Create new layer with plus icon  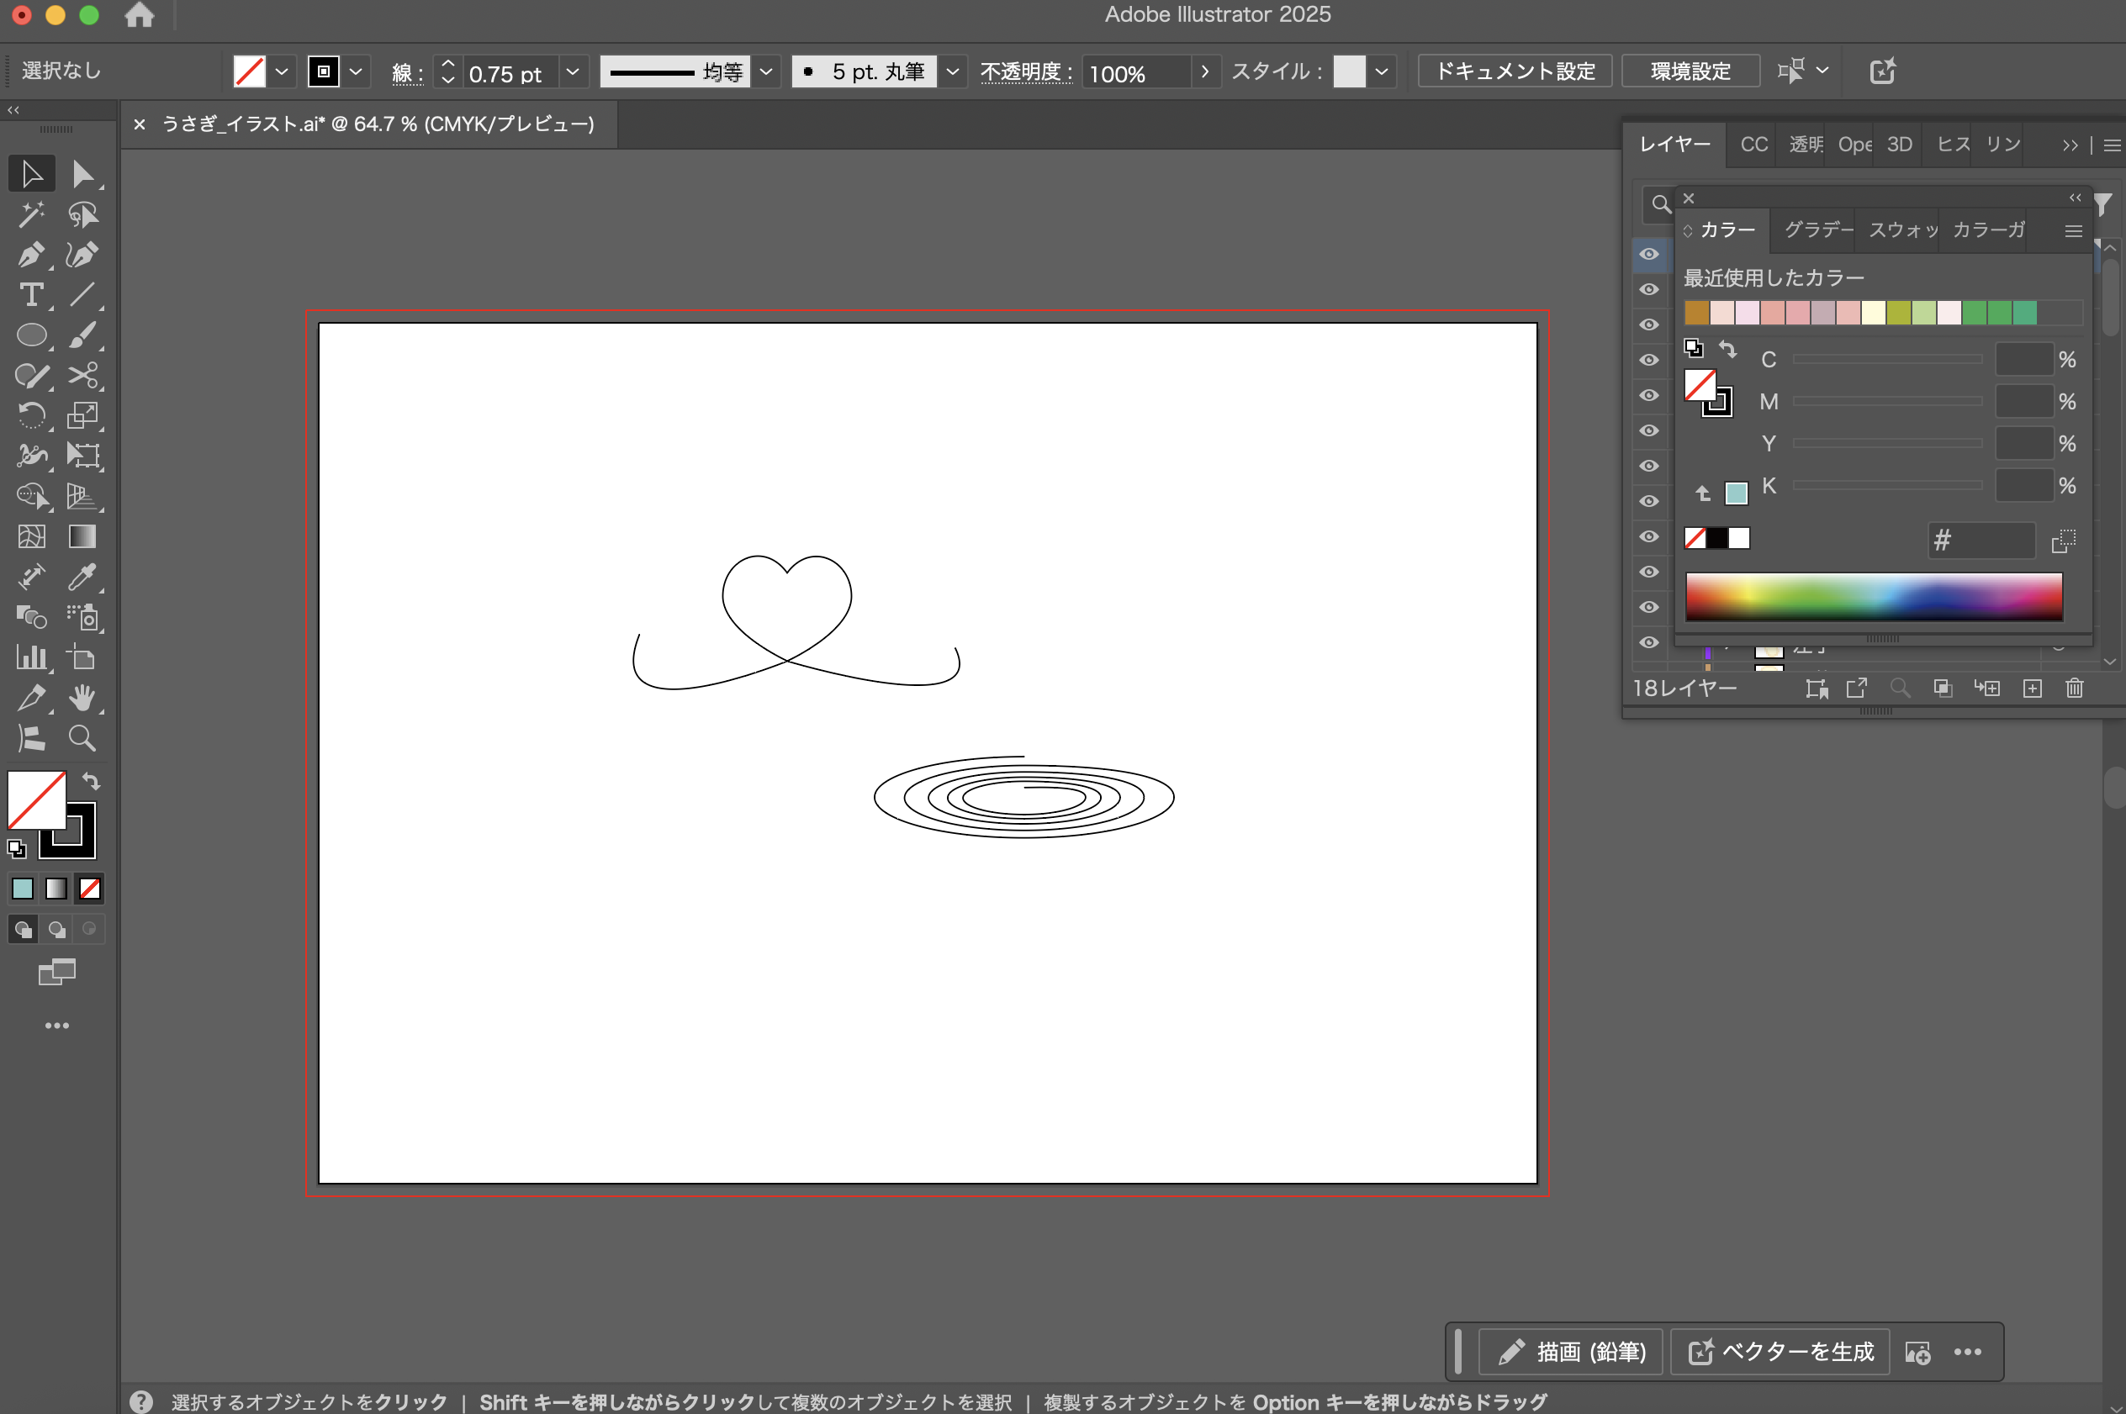(x=2031, y=688)
